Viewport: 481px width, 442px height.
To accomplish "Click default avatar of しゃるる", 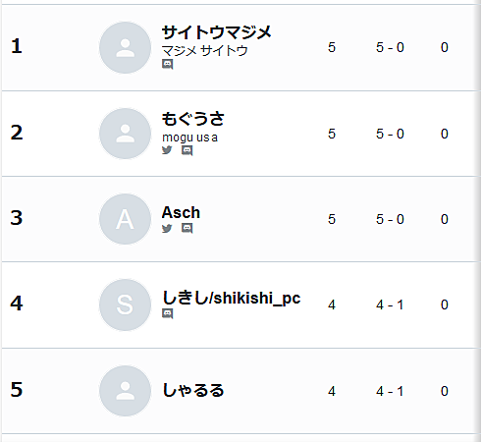I will coord(126,391).
